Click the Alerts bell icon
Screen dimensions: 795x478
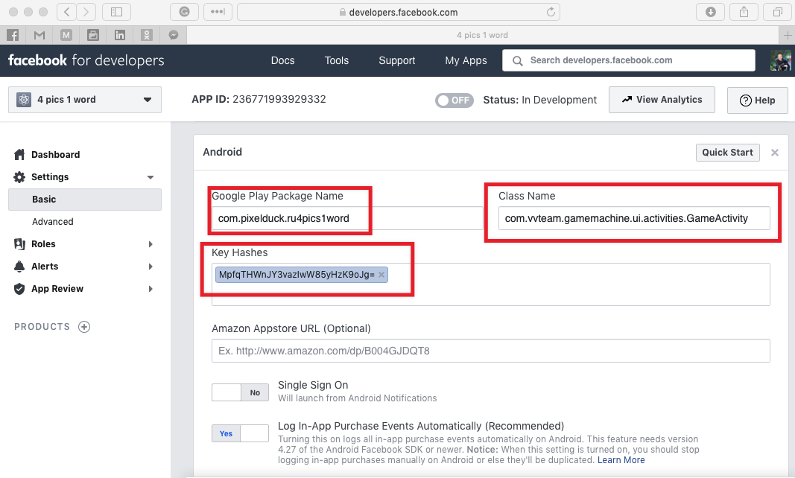(19, 266)
